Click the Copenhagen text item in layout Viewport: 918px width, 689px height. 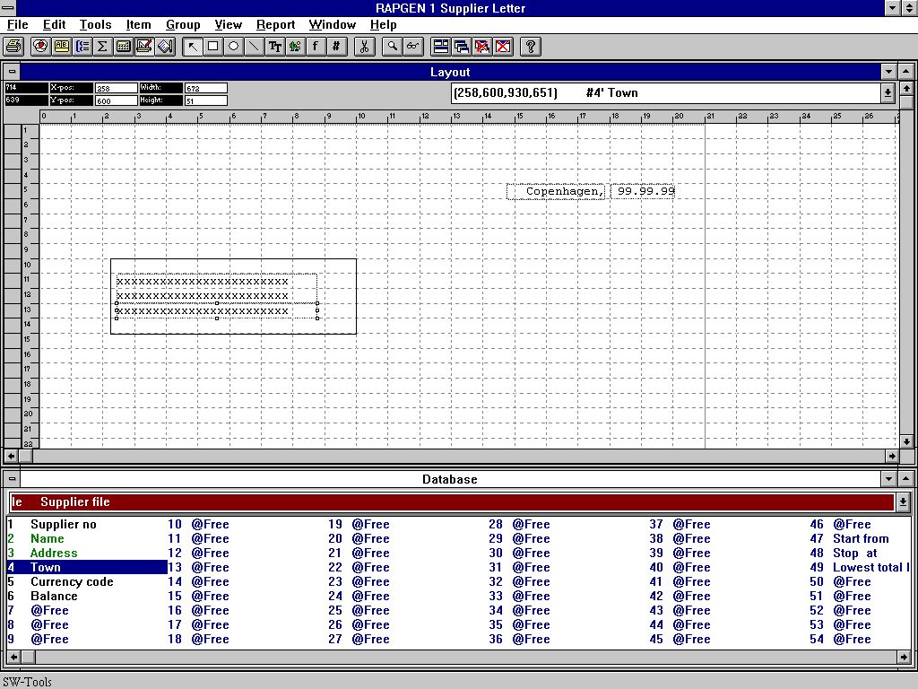click(557, 191)
